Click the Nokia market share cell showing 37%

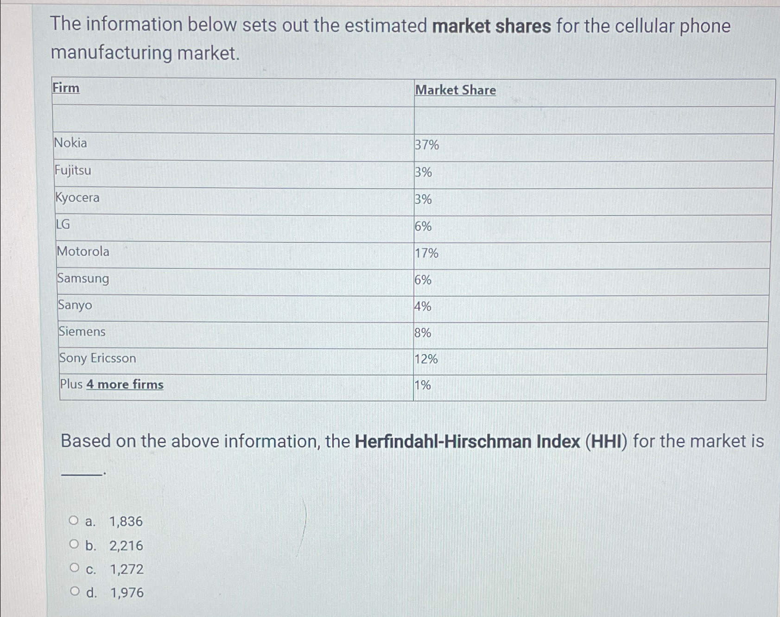tap(426, 144)
